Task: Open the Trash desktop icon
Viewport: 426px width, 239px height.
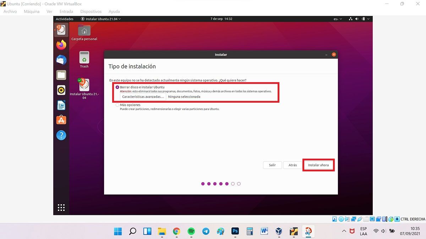Action: pos(84,59)
